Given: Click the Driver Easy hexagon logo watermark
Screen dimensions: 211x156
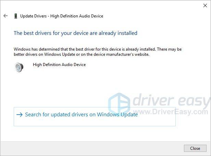Looking at the screenshot, I should click(x=119, y=103).
